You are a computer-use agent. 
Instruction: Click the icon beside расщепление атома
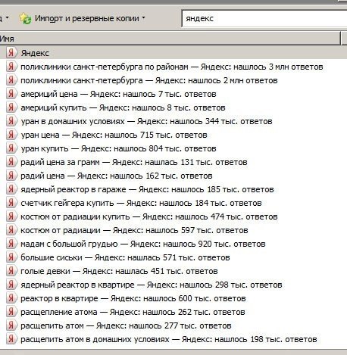(11, 312)
